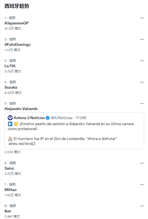Image resolution: width=148 pixels, height=219 pixels.
Task: Open more options for Iker trend
Action: tap(142, 206)
